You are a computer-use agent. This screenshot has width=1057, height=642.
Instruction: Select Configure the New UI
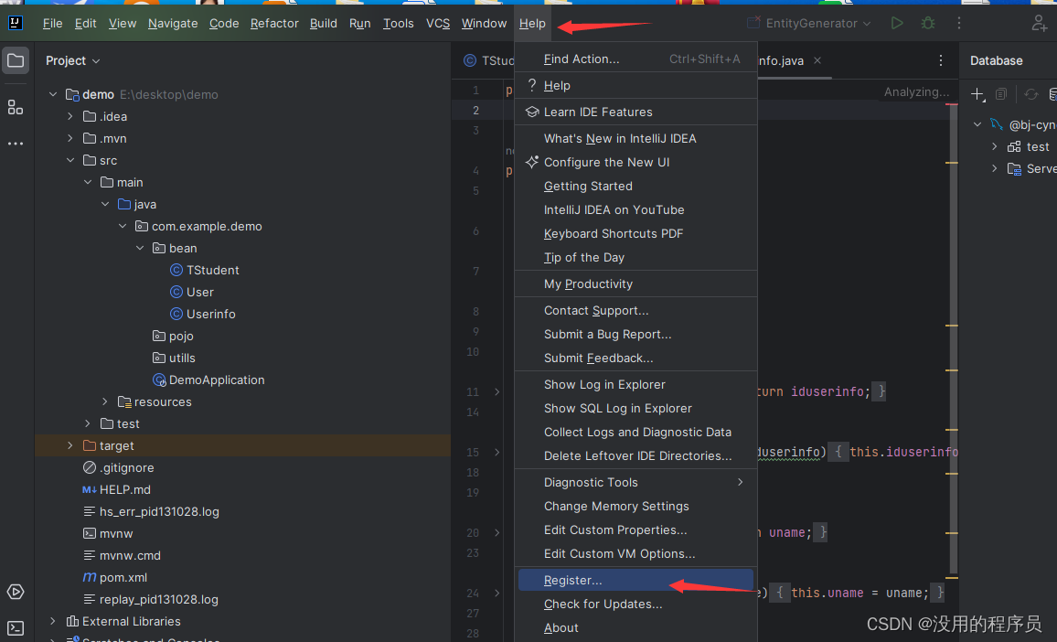[635, 163]
